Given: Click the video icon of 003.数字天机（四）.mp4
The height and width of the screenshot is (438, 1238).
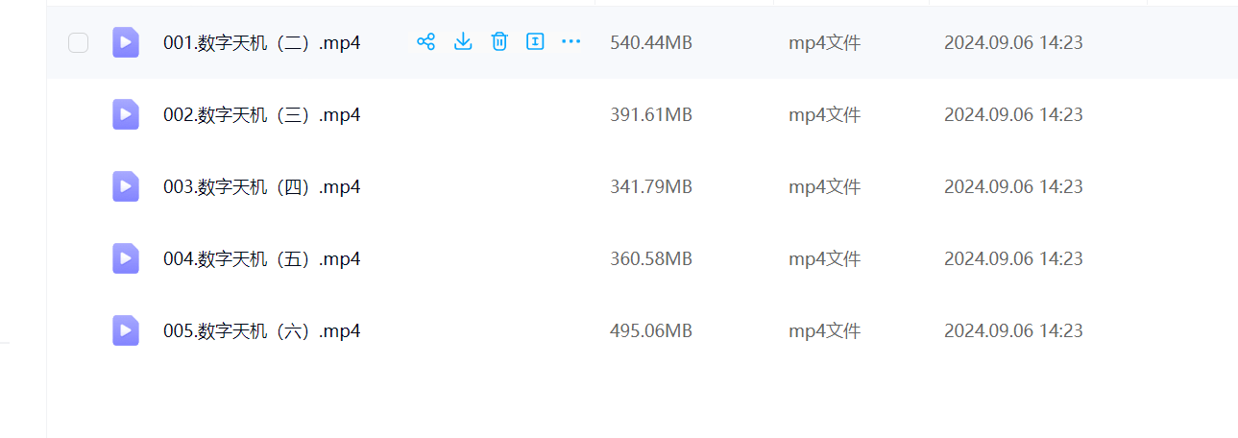Looking at the screenshot, I should click(x=126, y=186).
